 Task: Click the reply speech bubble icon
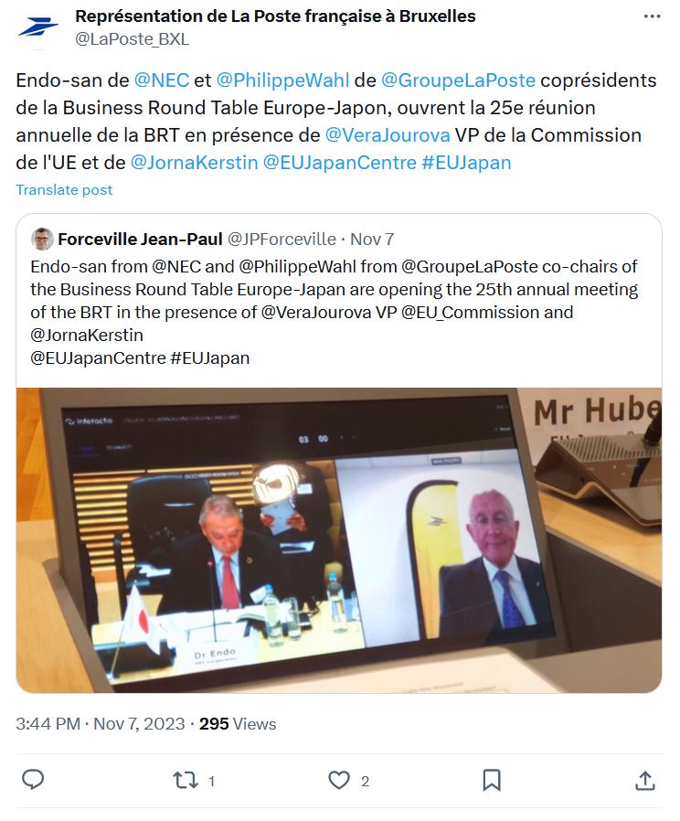tap(33, 780)
